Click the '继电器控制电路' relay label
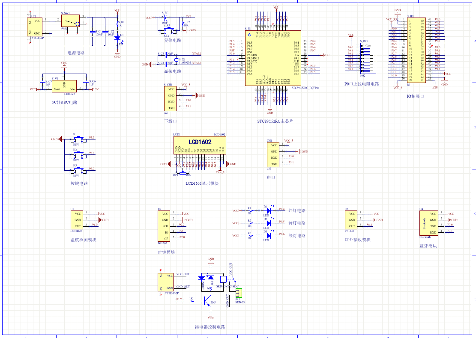Image resolution: width=476 pixels, height=338 pixels. (x=210, y=327)
